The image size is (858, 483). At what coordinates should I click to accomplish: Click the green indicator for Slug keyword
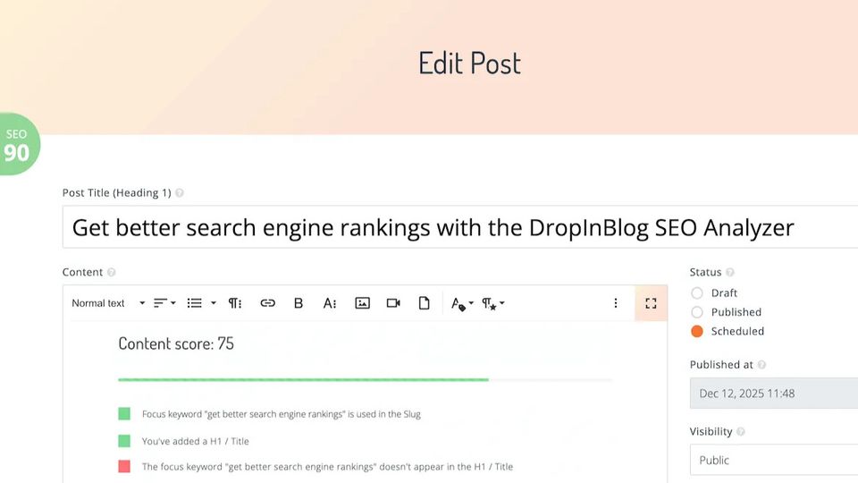(x=124, y=414)
